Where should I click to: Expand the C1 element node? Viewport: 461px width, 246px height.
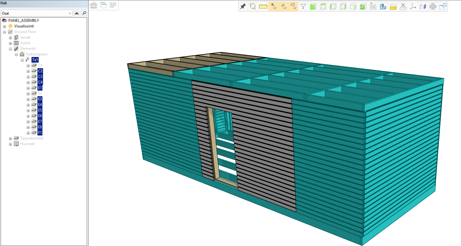pyautogui.click(x=28, y=65)
